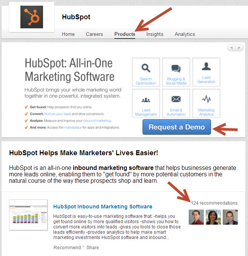This screenshot has width=248, height=256.
Task: Open the Lead Generation person tile
Action: [206, 72]
